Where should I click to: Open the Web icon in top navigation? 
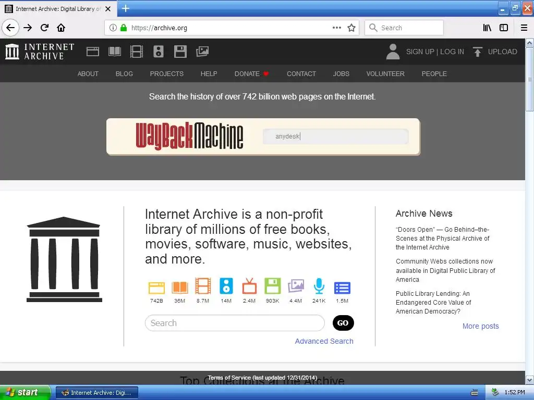pyautogui.click(x=93, y=52)
